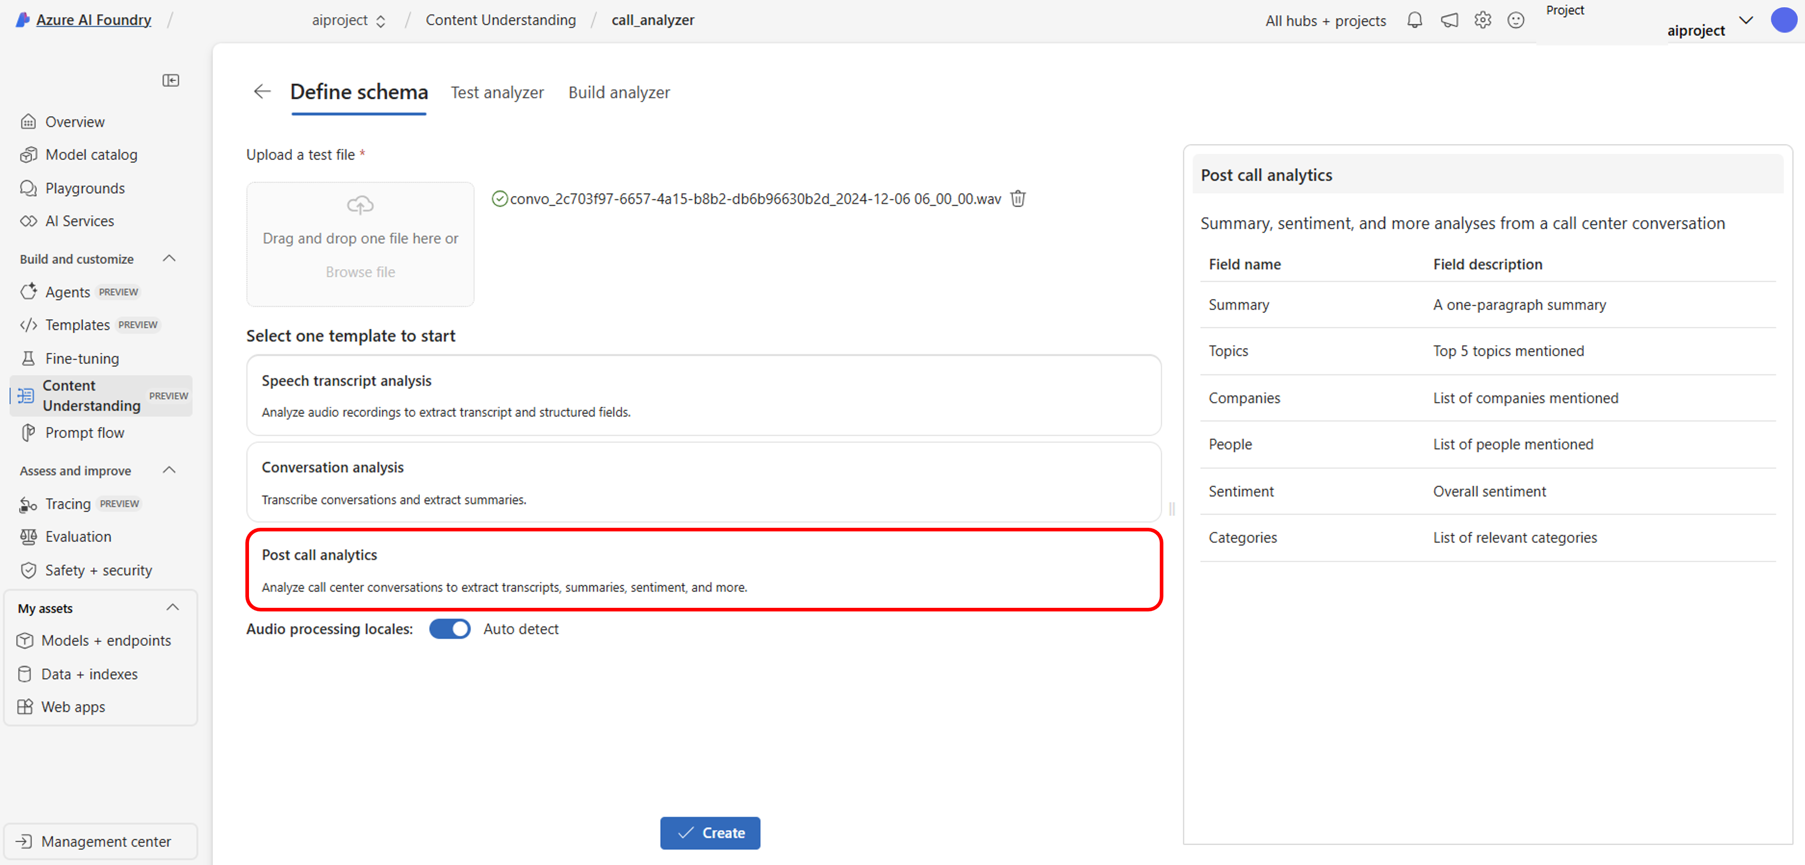Open the notifications bell
The width and height of the screenshot is (1805, 865).
click(x=1414, y=20)
